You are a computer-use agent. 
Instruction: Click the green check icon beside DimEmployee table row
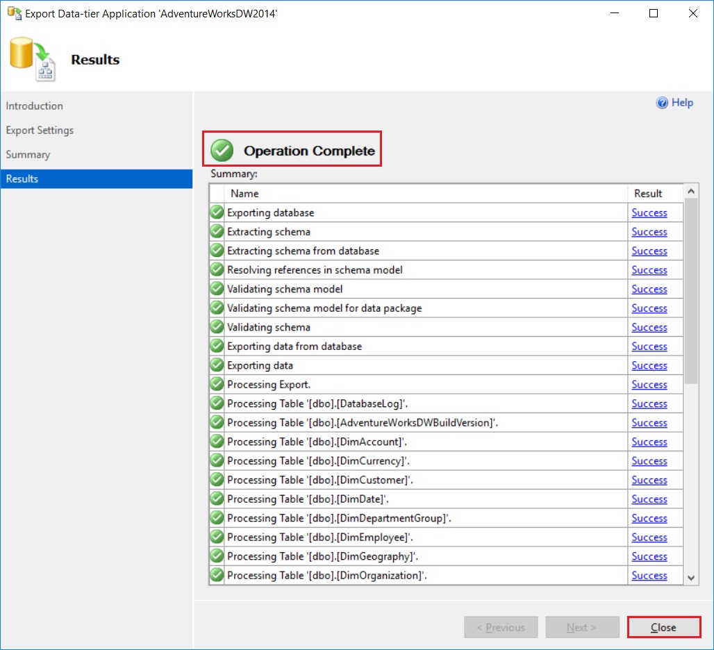click(217, 537)
